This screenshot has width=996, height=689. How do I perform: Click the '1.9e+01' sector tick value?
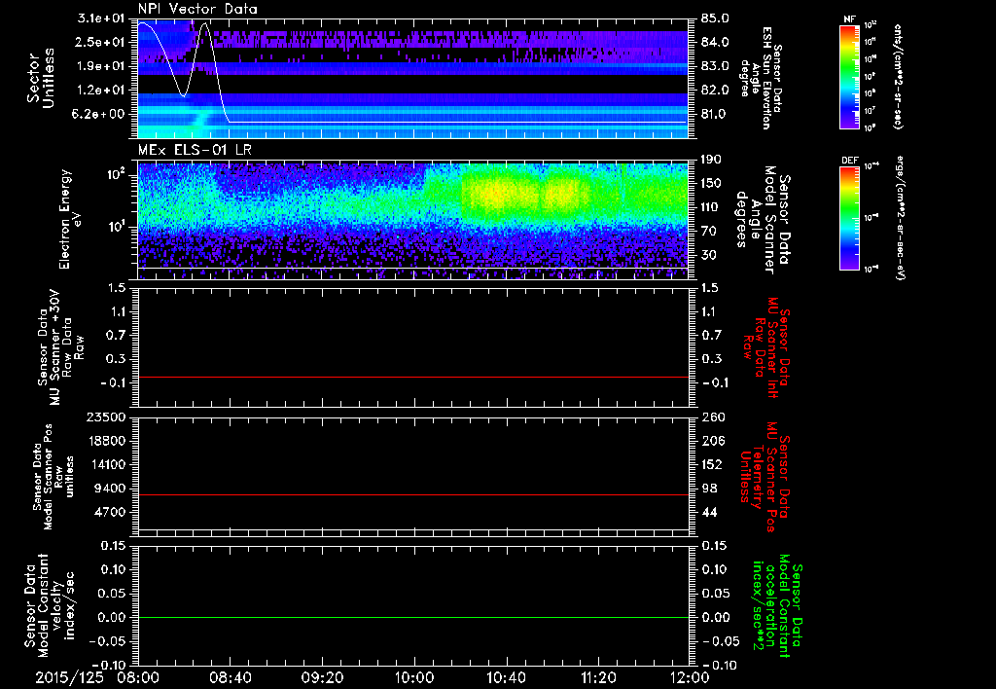[x=101, y=66]
